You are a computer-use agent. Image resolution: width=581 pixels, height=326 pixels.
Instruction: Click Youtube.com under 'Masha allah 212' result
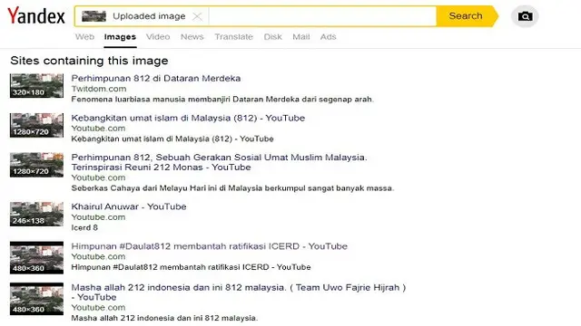click(98, 308)
